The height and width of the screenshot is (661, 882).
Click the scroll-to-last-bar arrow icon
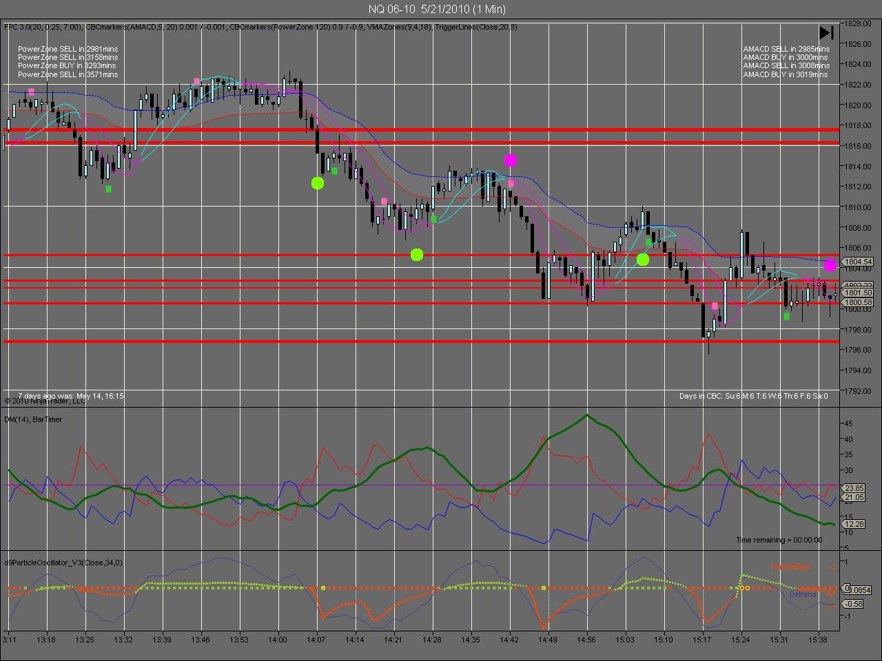[827, 32]
